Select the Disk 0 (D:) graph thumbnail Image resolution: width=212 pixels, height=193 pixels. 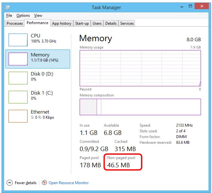(18, 78)
